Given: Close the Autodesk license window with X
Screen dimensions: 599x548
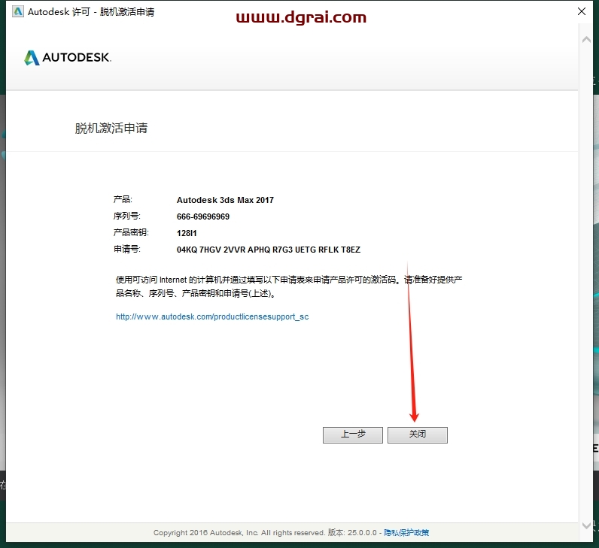Looking at the screenshot, I should [582, 11].
